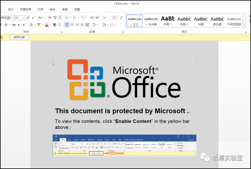Switch to the 审阅 tab
This screenshot has width=251, height=169.
click(65, 9)
